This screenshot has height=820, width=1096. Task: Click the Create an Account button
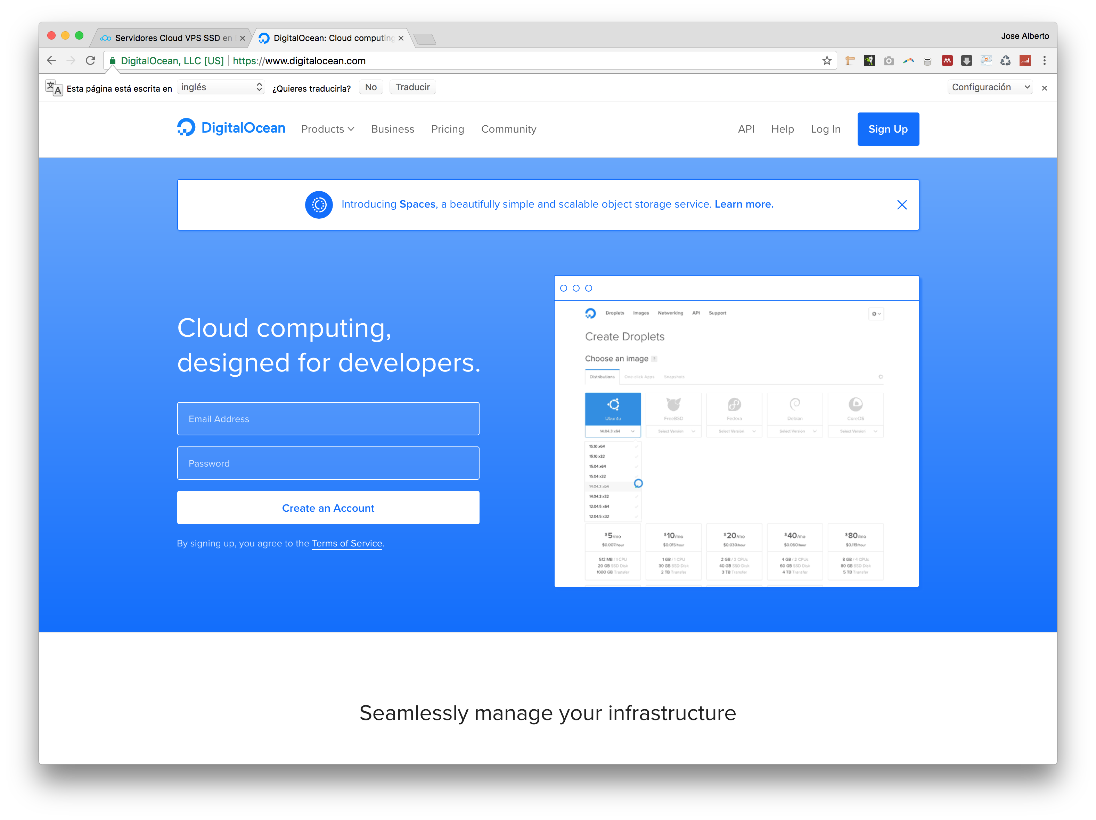tap(328, 508)
